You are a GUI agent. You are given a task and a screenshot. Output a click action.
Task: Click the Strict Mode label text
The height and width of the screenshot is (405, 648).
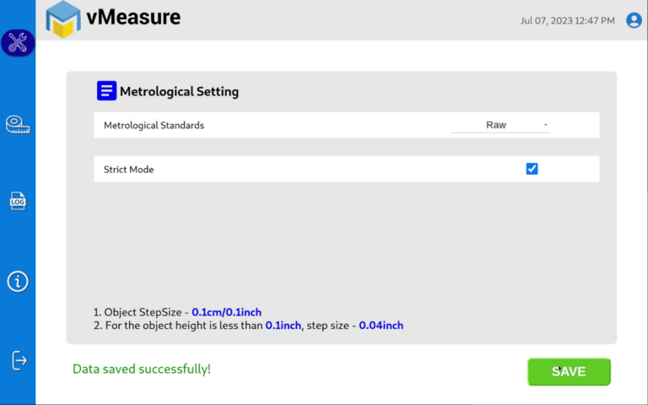[128, 170]
